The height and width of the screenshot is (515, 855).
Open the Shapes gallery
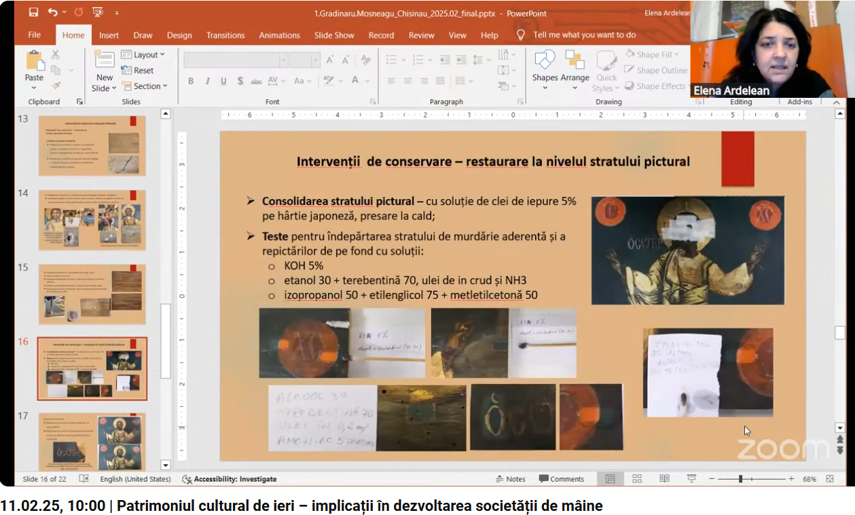545,71
